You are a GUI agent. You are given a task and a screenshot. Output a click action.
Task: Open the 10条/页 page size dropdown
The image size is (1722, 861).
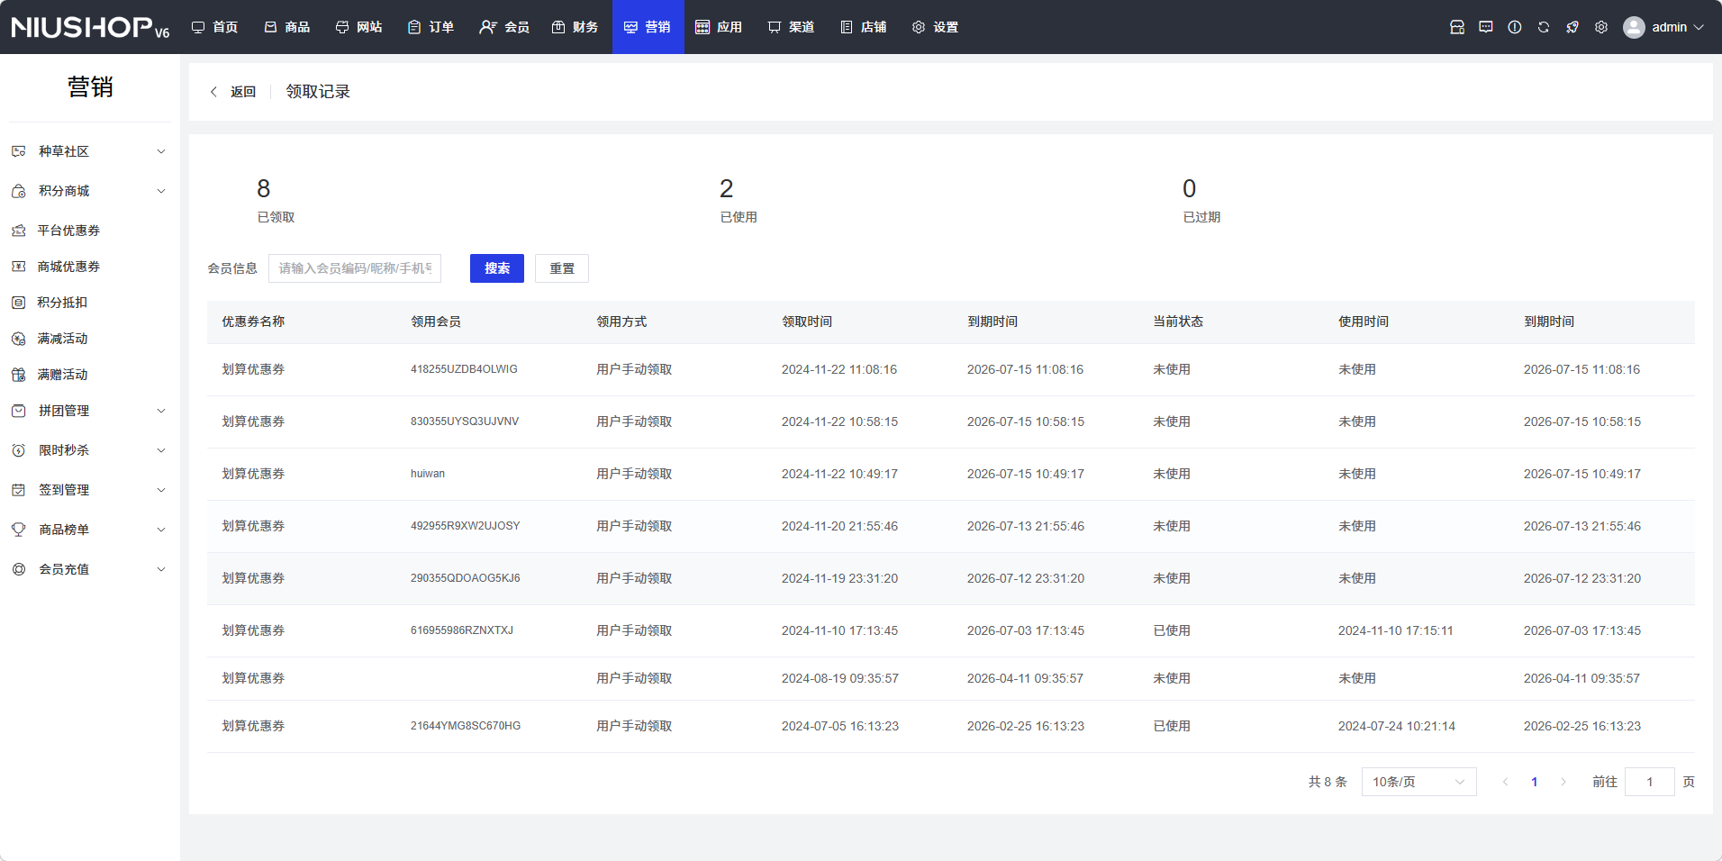[1418, 782]
